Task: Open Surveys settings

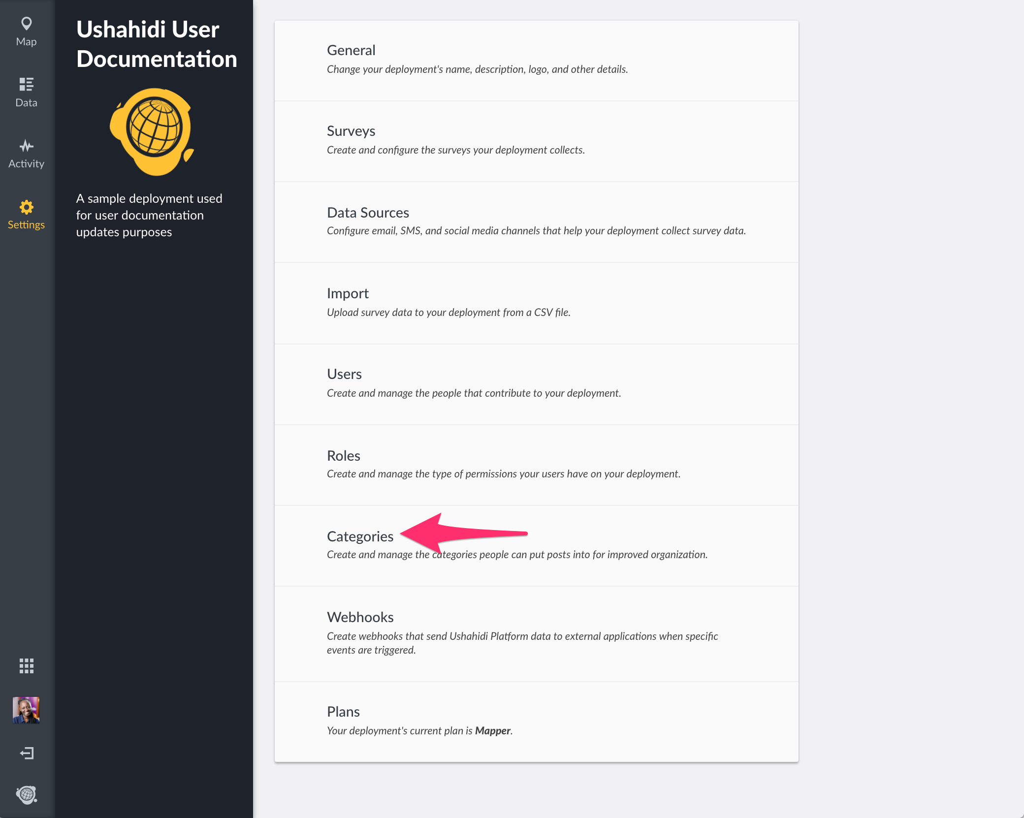Action: point(536,141)
